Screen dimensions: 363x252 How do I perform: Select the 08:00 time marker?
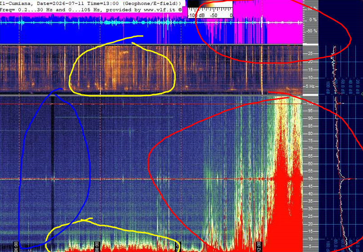pyautogui.click(x=97, y=247)
